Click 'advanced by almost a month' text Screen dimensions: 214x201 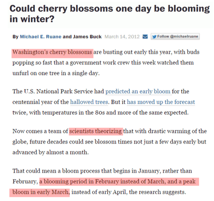coord(50,152)
